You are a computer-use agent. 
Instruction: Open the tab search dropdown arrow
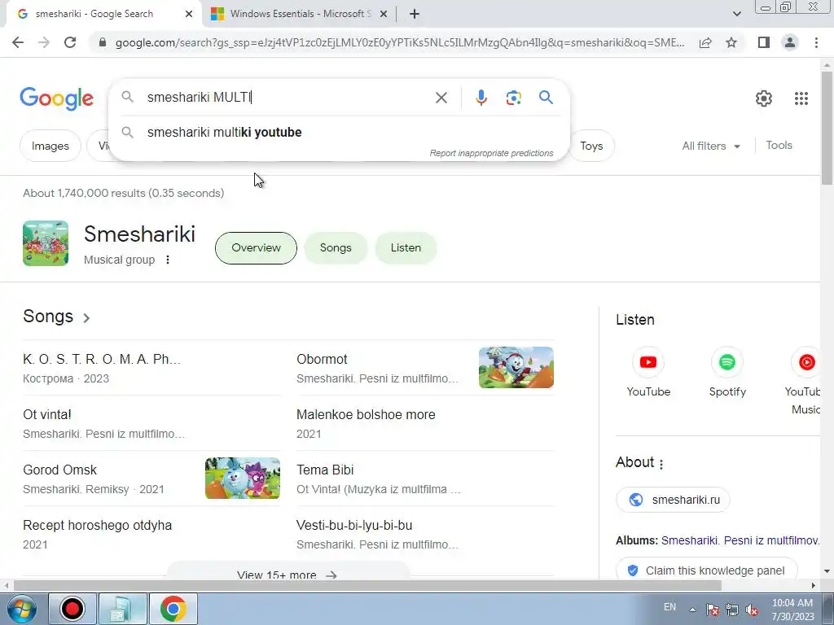coord(736,14)
